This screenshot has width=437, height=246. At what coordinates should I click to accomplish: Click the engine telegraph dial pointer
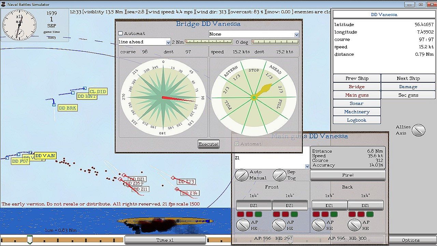pyautogui.click(x=264, y=90)
